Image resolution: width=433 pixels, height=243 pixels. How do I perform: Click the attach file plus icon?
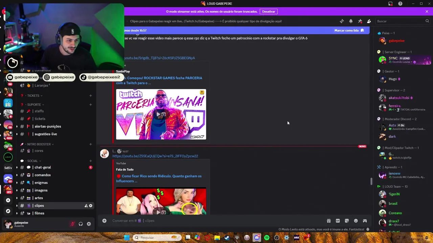[105, 221]
